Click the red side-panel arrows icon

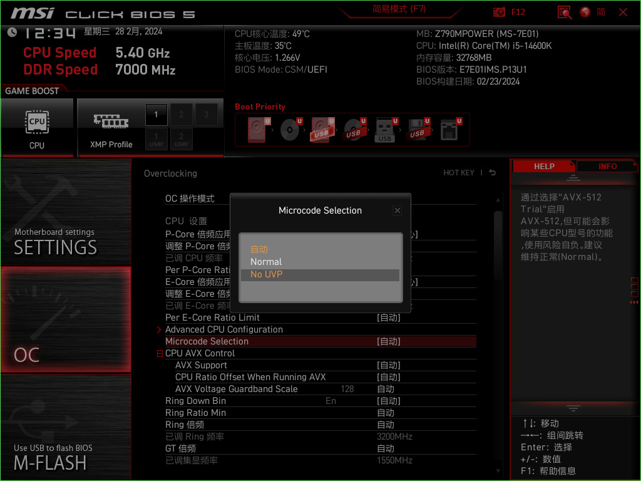634,303
